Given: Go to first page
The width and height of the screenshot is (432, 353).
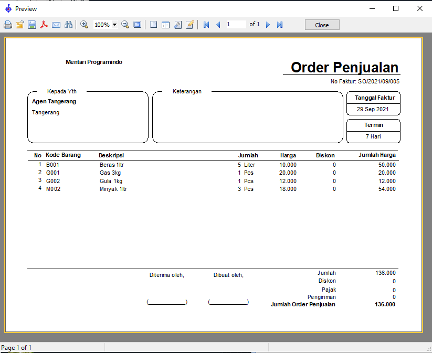Looking at the screenshot, I should pyautogui.click(x=206, y=25).
